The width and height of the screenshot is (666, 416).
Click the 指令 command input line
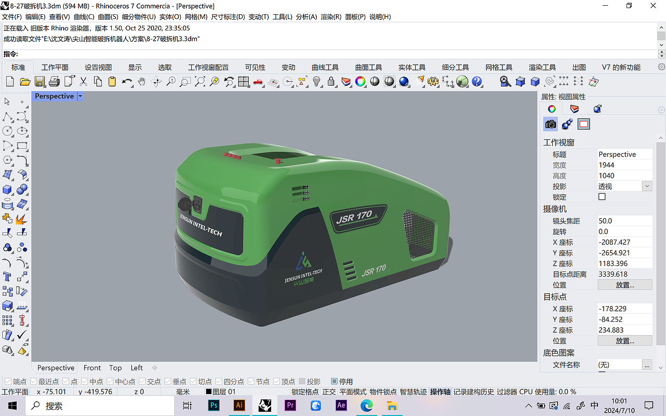point(338,54)
